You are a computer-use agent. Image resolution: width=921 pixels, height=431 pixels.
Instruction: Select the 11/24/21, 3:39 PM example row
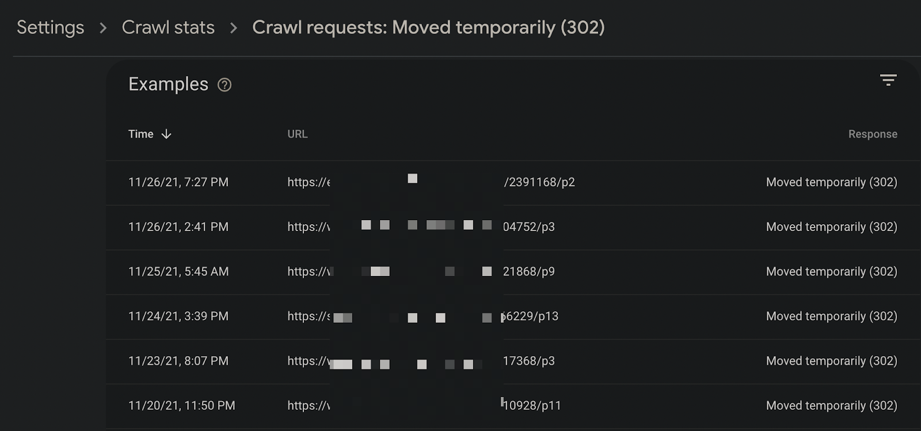(513, 317)
